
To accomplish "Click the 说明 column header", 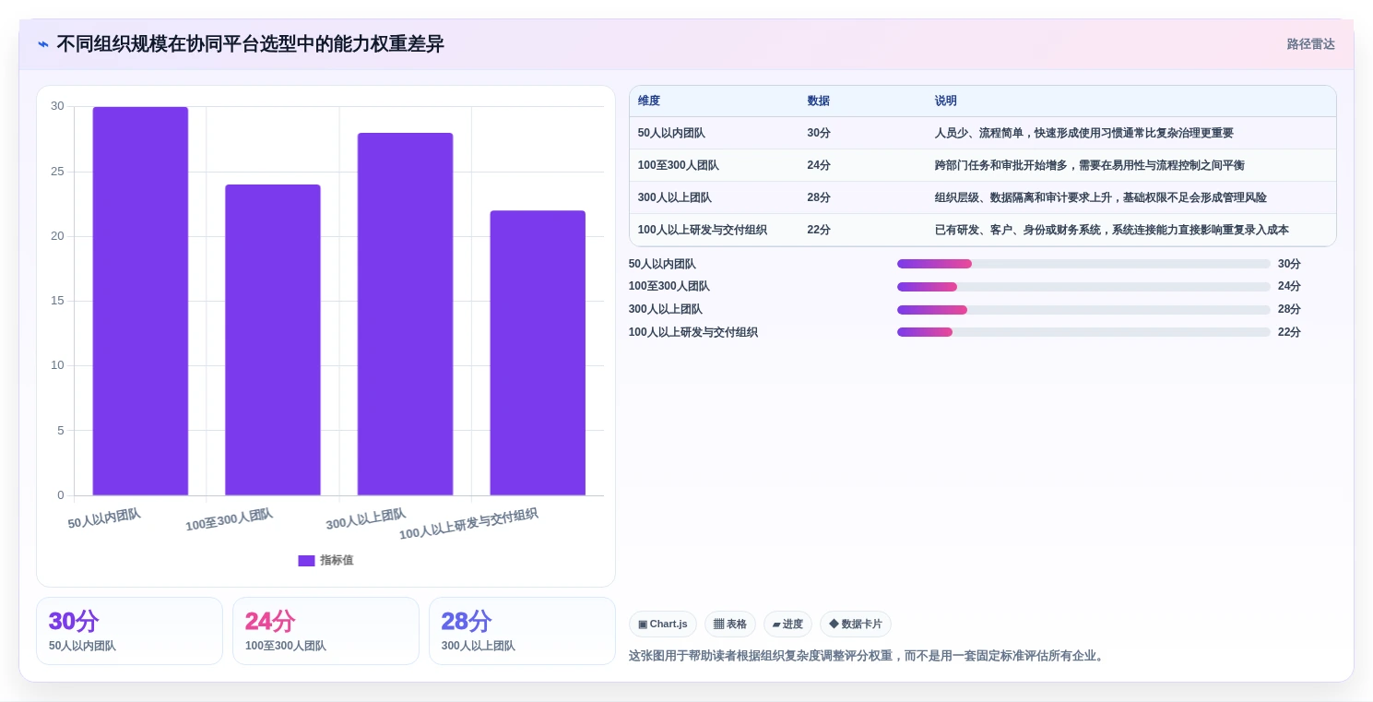I will click(x=946, y=101).
